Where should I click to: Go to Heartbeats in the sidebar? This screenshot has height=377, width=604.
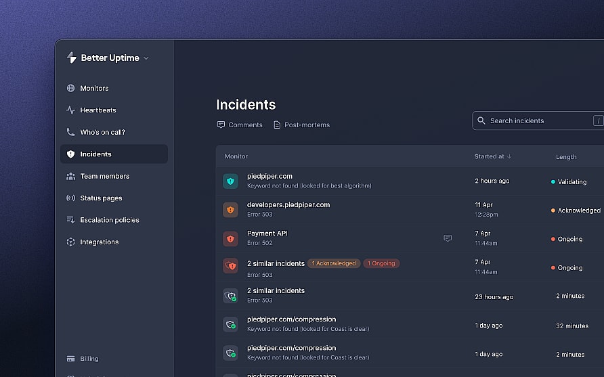click(98, 110)
